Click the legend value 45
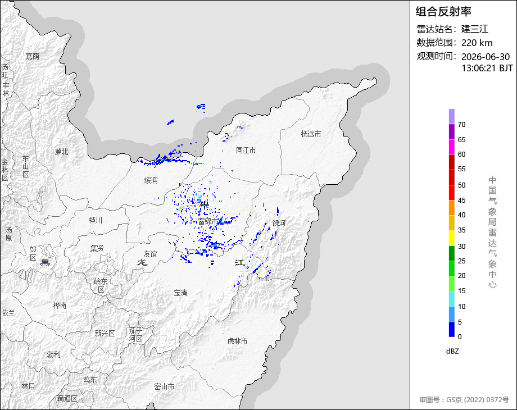This screenshot has width=517, height=410. [x=461, y=201]
